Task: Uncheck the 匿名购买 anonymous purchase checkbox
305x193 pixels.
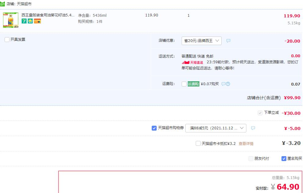Action: point(284,159)
